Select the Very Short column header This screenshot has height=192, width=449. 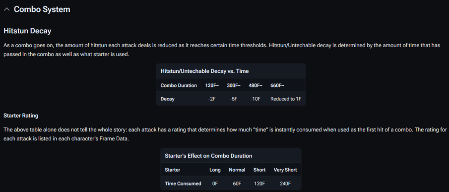click(x=285, y=170)
